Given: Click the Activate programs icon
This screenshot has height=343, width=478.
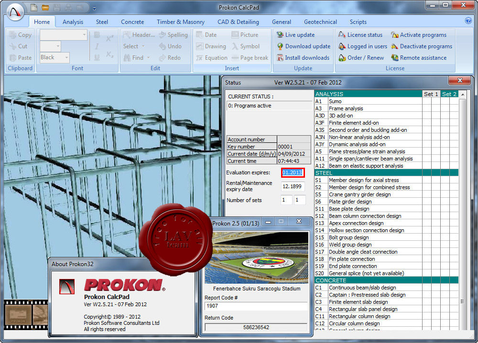Looking at the screenshot, I should pos(395,35).
